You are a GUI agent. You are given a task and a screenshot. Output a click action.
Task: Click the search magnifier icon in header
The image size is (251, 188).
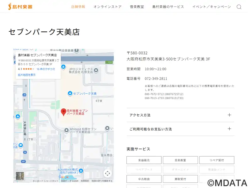click(x=239, y=7)
